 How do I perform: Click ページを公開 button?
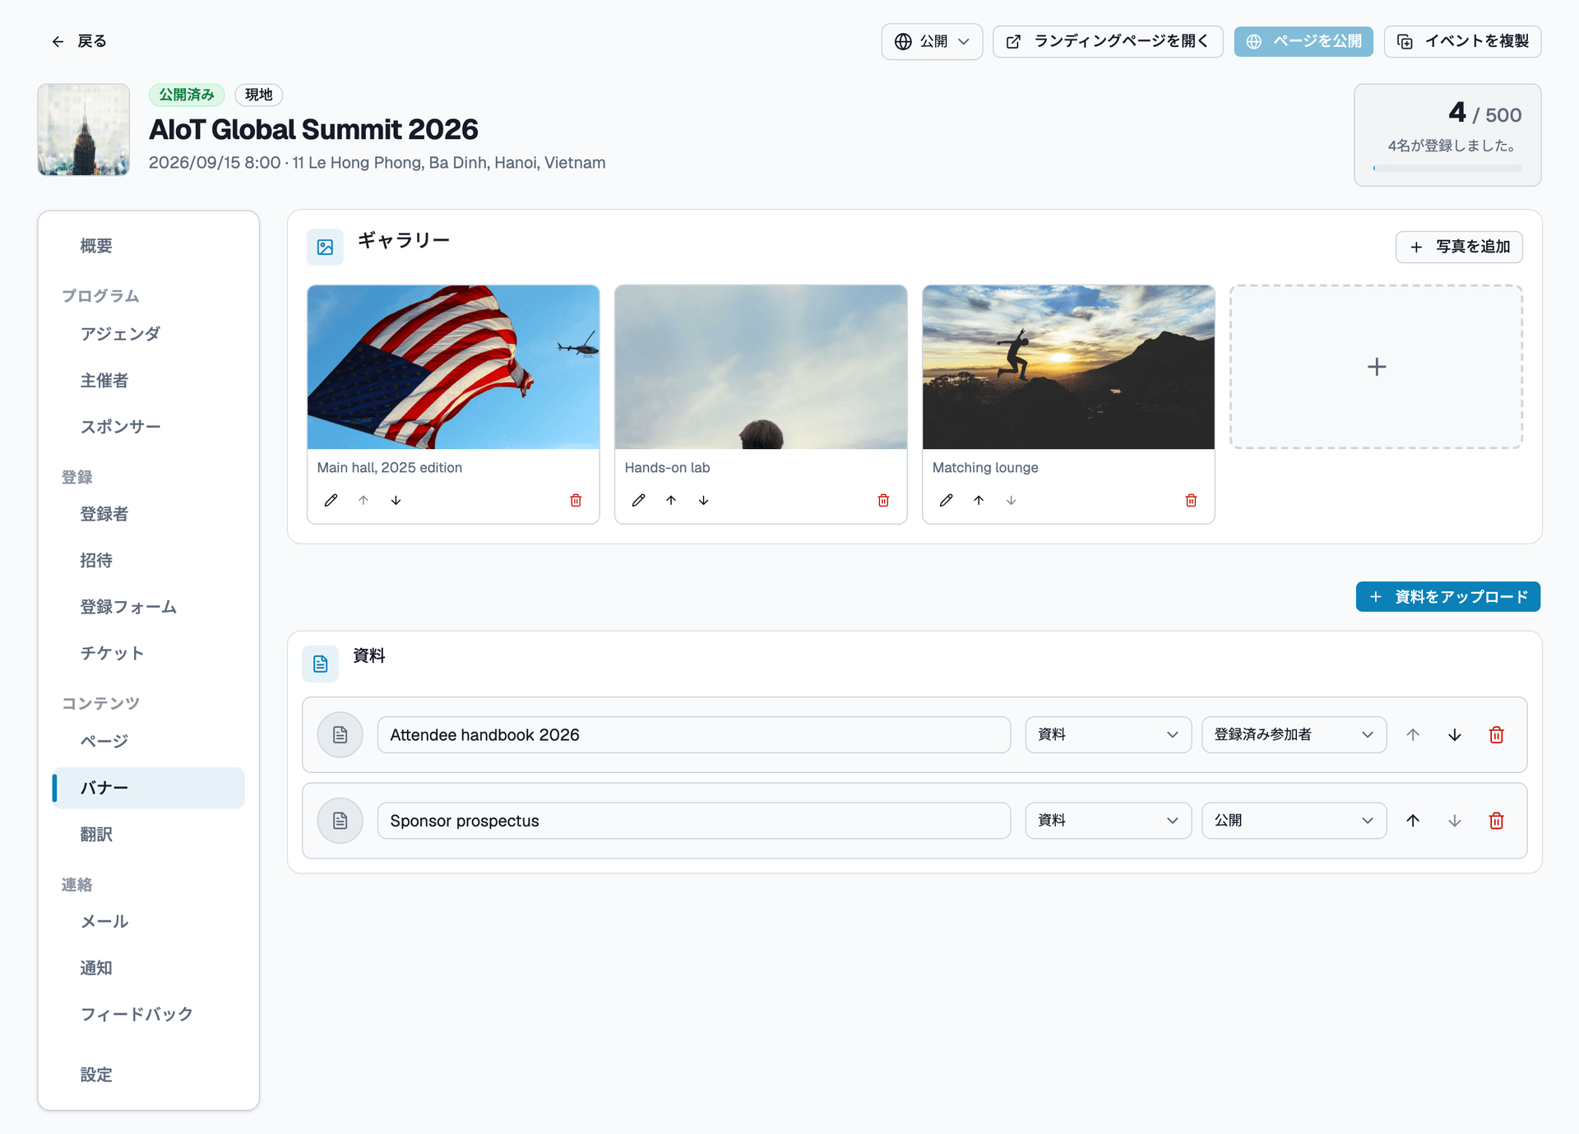click(1303, 41)
